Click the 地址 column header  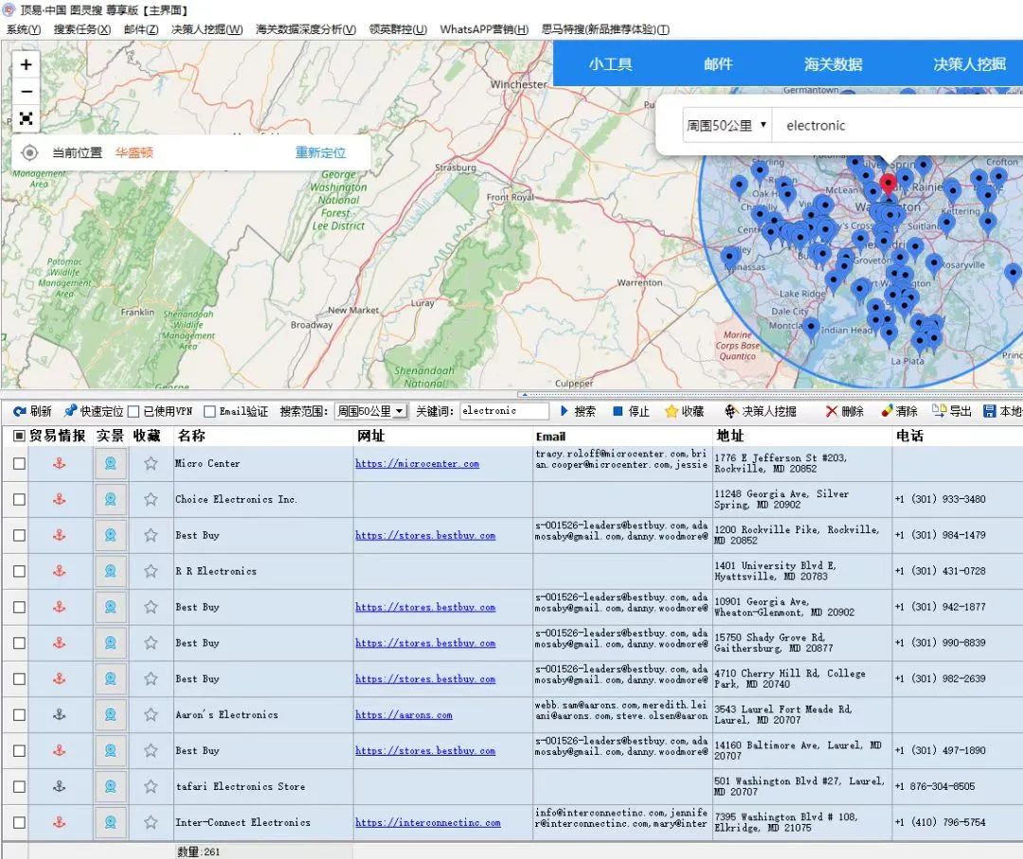(x=730, y=436)
